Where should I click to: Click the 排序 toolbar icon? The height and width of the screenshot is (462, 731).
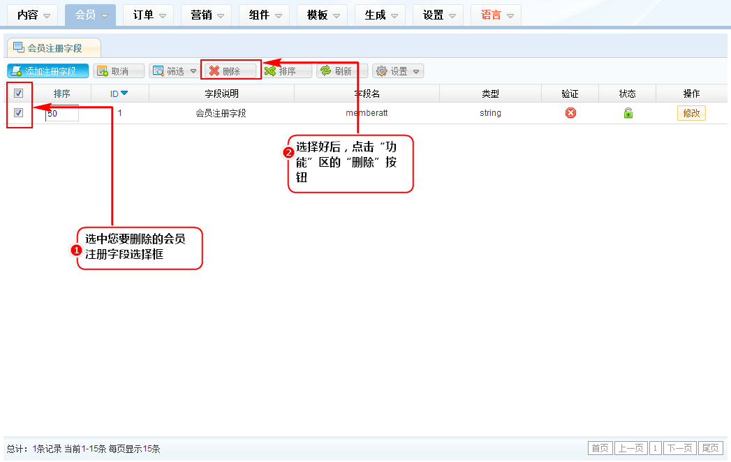[x=269, y=71]
